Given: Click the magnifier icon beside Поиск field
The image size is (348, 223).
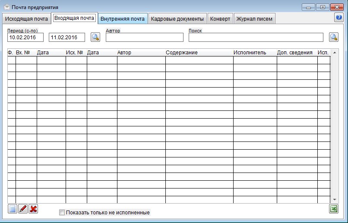Looking at the screenshot, I should pyautogui.click(x=334, y=37).
